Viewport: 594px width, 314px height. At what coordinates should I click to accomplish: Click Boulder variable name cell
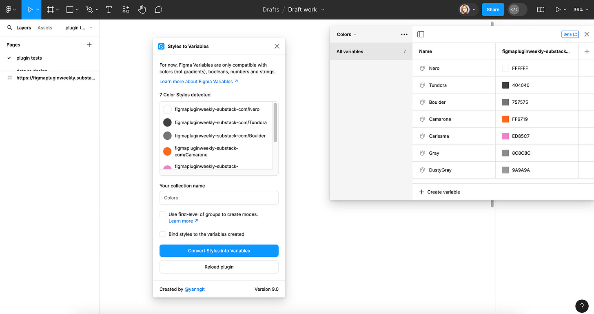pos(454,102)
